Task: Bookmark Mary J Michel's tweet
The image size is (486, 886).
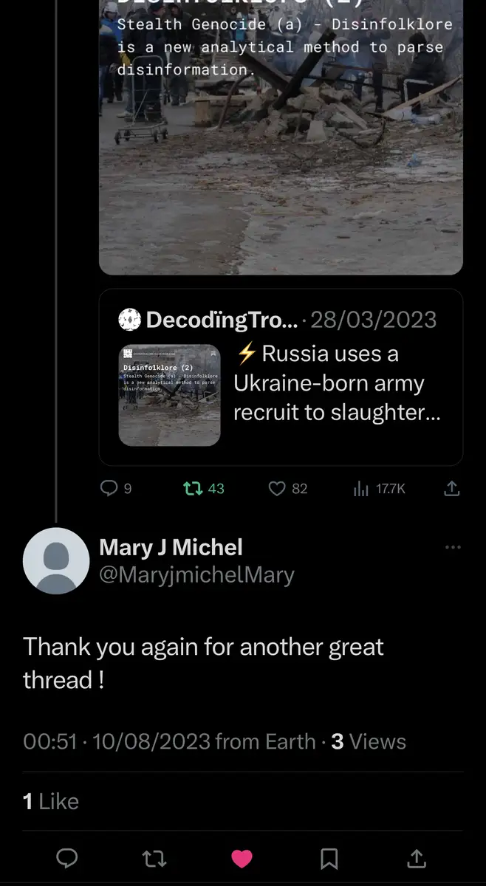Action: tap(329, 858)
